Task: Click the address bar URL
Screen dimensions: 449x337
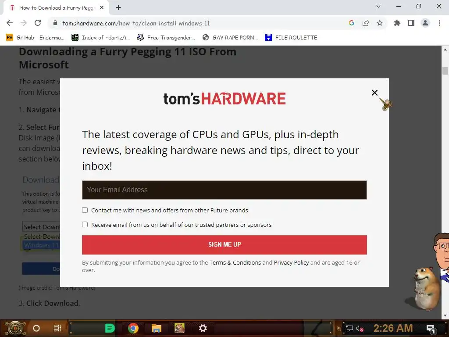Action: click(x=136, y=23)
